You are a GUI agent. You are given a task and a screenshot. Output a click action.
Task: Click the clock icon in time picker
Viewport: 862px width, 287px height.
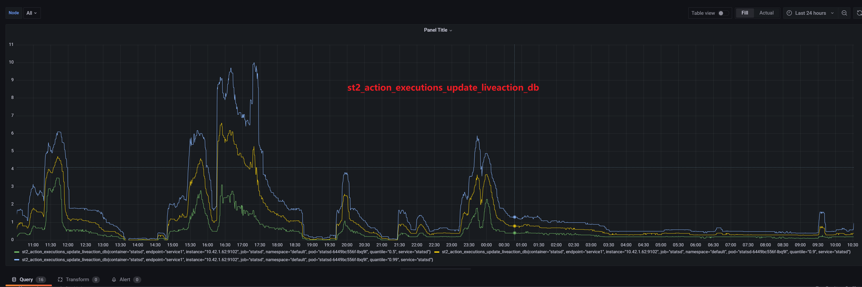[789, 13]
